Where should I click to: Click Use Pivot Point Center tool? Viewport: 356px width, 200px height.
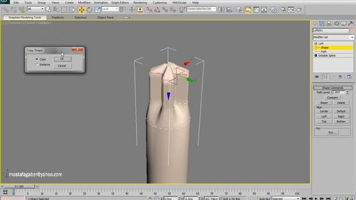click(x=122, y=10)
